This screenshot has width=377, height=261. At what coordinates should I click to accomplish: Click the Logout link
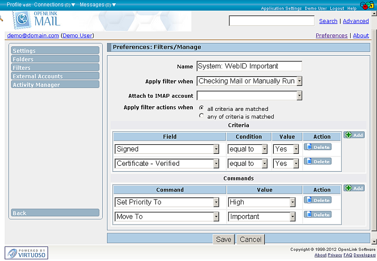tap(337, 8)
